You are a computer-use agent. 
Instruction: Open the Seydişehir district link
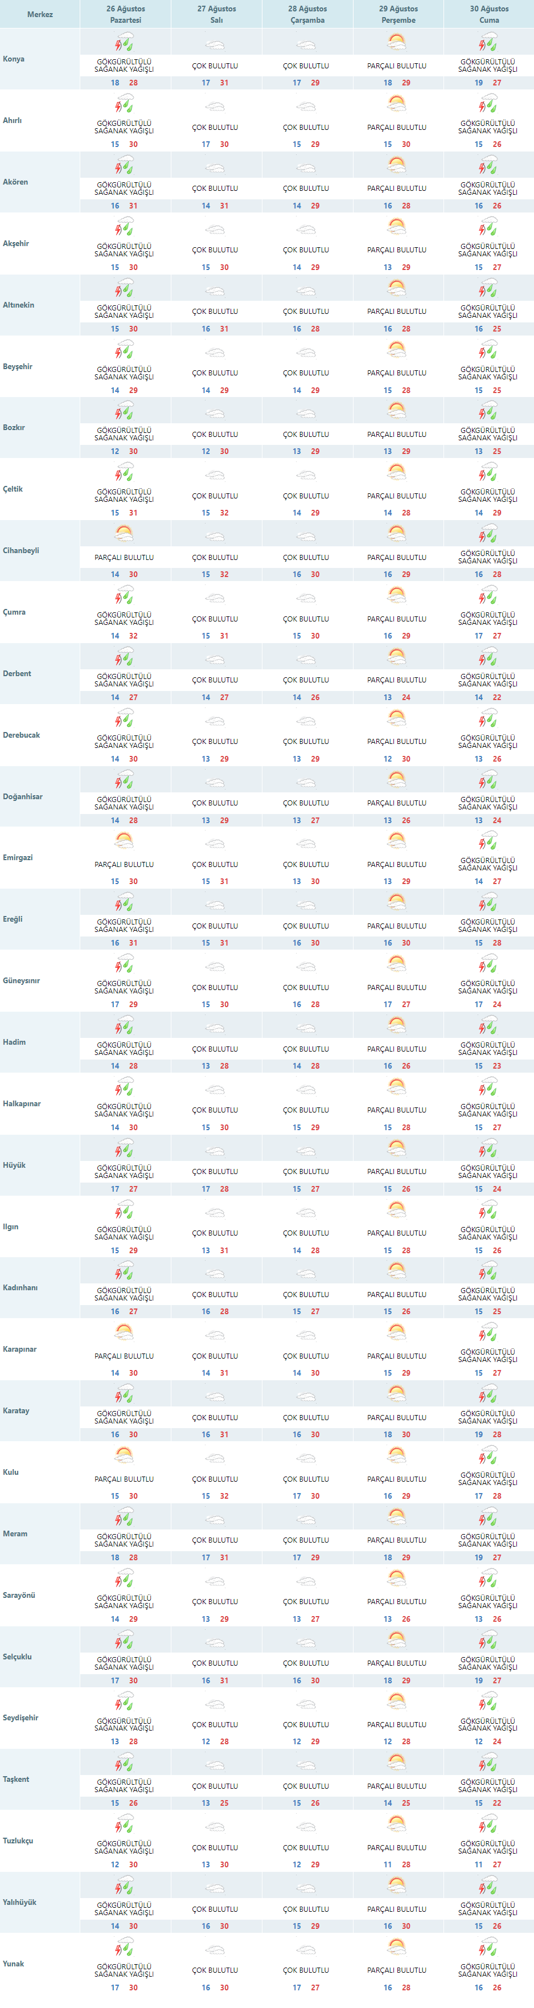coord(20,1717)
